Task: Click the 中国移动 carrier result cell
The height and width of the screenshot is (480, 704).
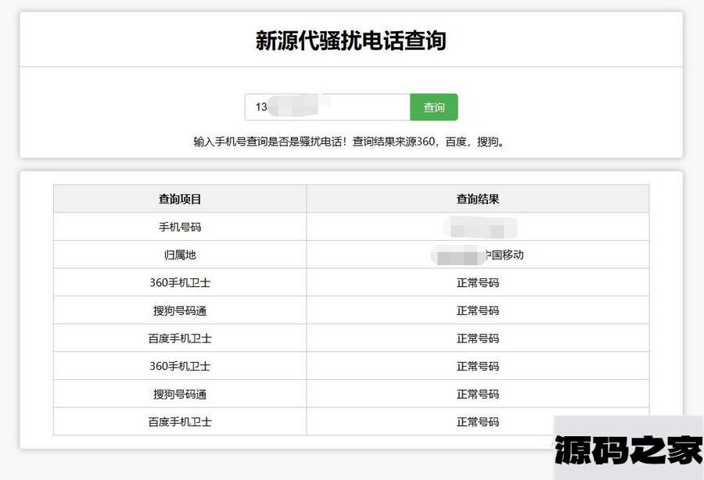Action: click(x=478, y=255)
